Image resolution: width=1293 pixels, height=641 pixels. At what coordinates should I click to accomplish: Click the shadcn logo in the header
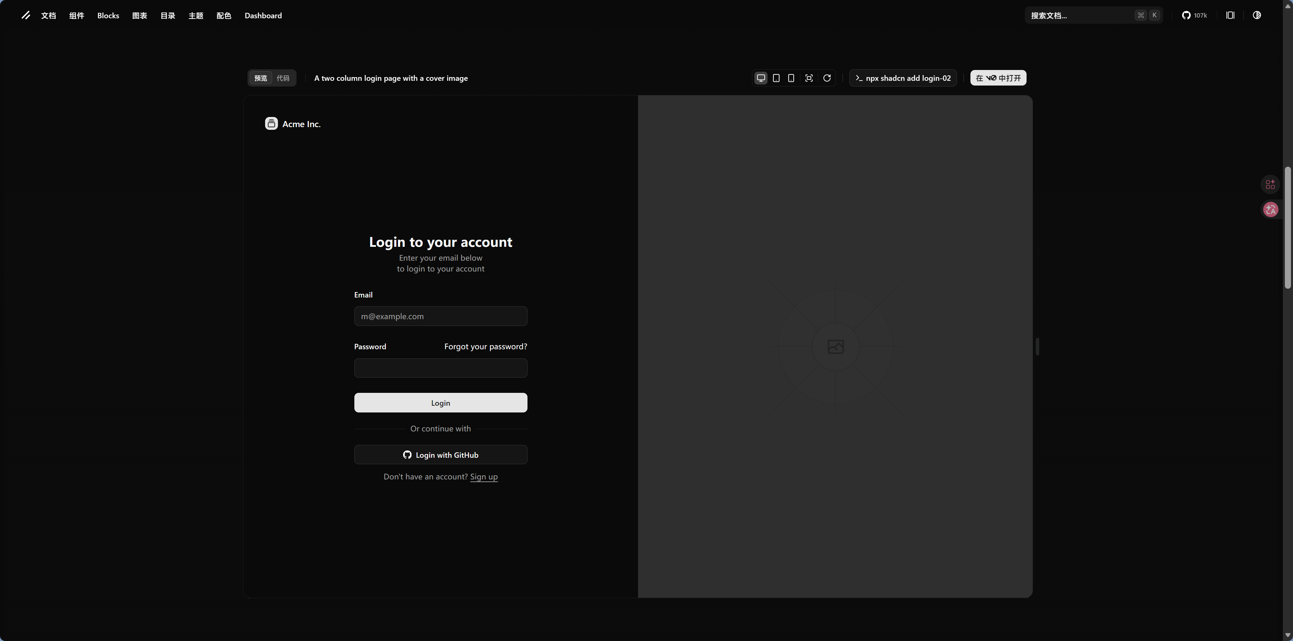[x=26, y=16]
